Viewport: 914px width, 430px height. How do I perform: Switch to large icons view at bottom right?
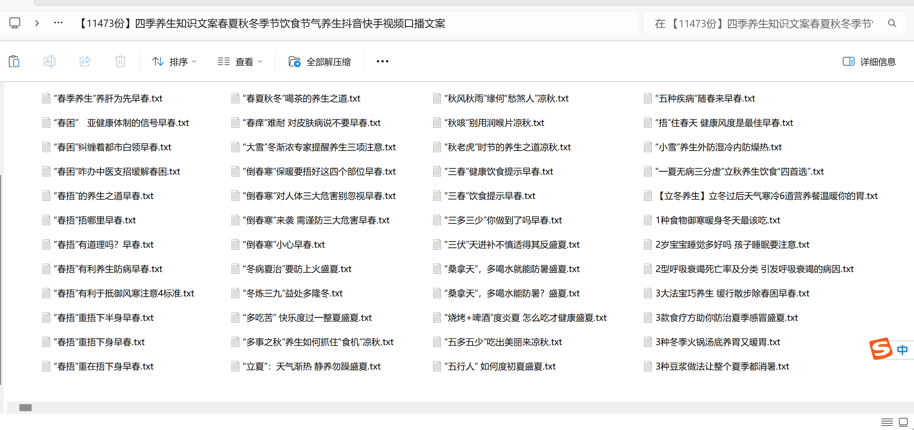(903, 422)
